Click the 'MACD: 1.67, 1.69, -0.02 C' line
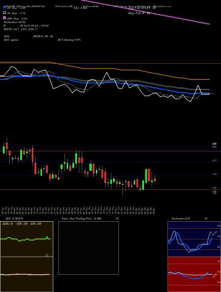 (21, 29)
